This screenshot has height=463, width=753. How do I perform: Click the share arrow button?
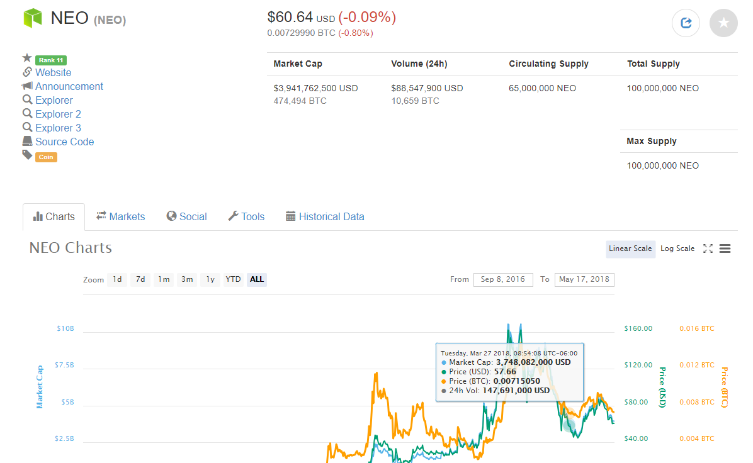pos(686,23)
